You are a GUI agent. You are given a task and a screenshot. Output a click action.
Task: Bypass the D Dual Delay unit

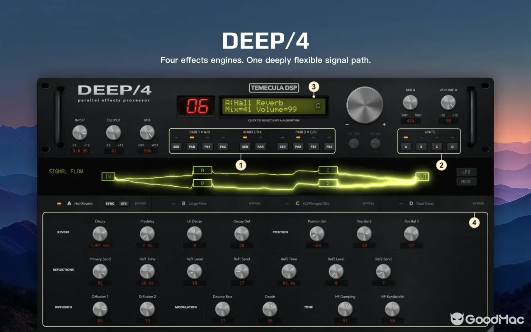[x=478, y=204]
